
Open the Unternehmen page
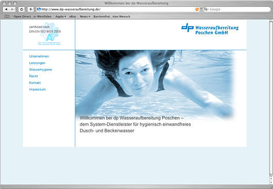(39, 56)
